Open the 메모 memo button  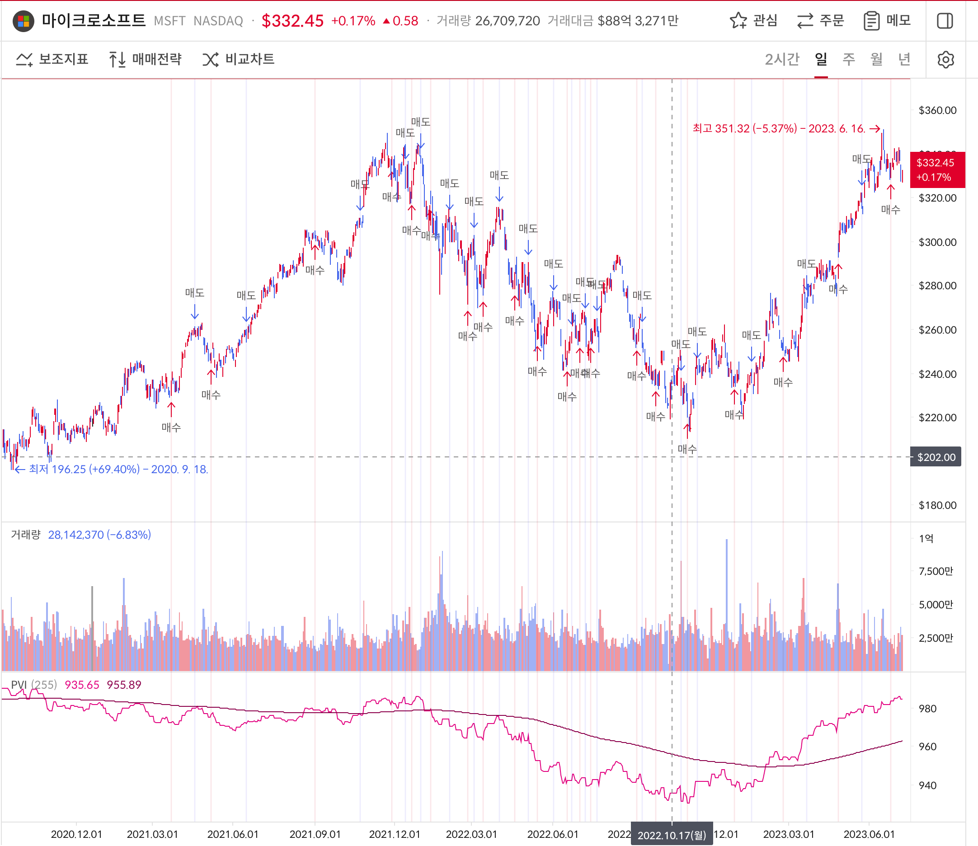pyautogui.click(x=887, y=21)
